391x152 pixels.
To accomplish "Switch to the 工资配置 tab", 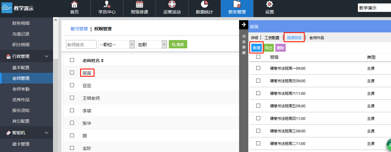I will pos(272,38).
